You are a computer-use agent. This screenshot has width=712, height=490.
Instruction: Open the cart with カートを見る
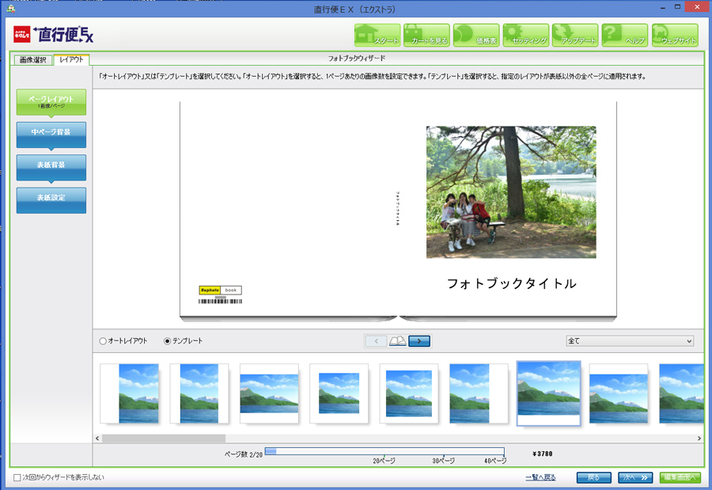click(426, 35)
